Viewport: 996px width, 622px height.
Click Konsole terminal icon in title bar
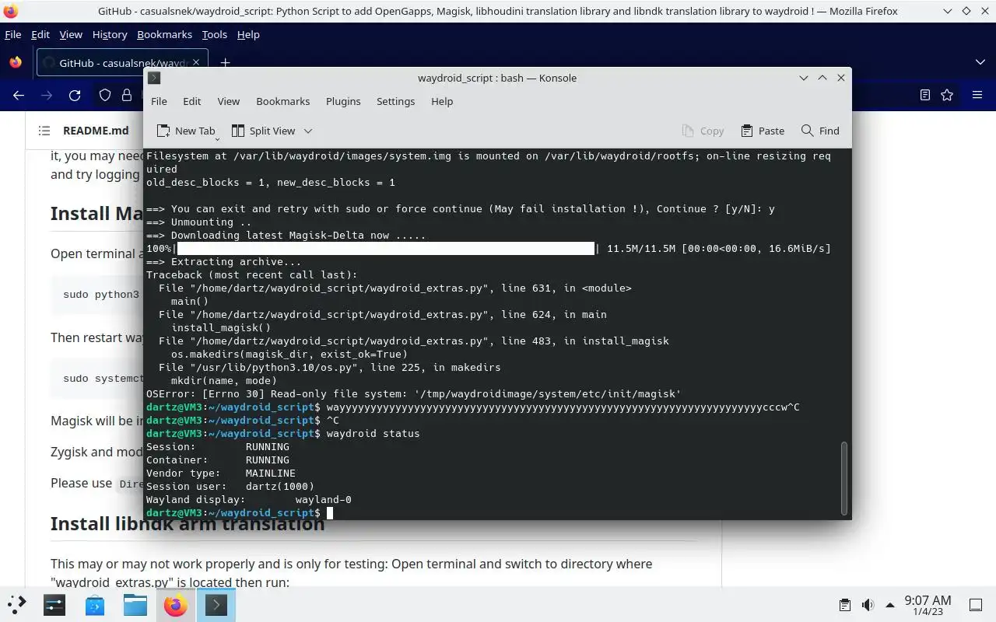pos(154,78)
